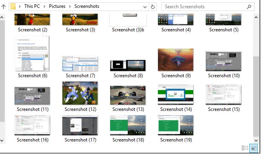Click the Screenshot (3)b file name

click(128, 30)
